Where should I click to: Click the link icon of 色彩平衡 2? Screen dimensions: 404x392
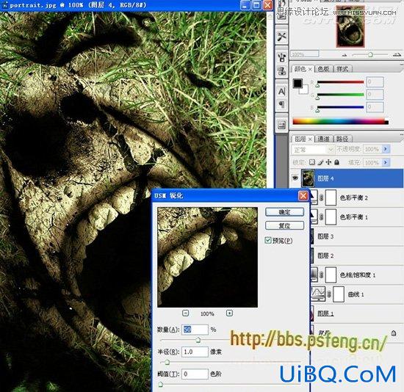coord(322,197)
